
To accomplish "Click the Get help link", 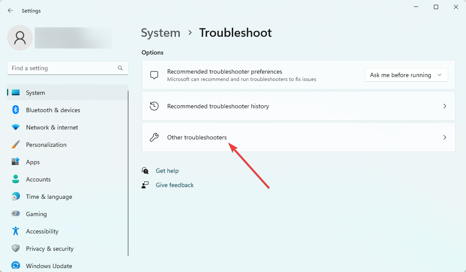I will (167, 171).
